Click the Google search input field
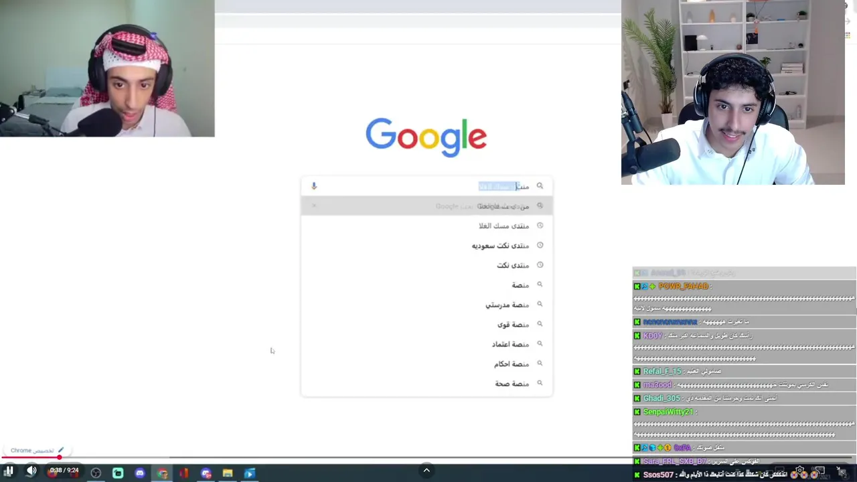The image size is (857, 482). (426, 186)
